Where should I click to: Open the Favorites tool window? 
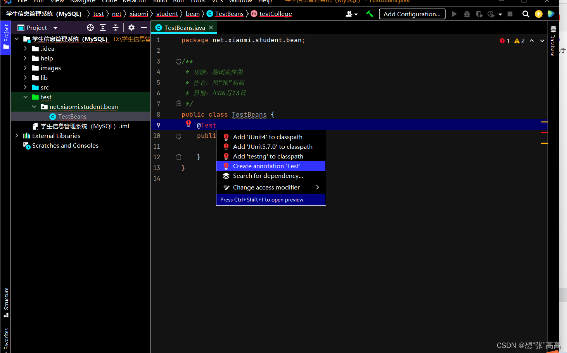[x=6, y=339]
